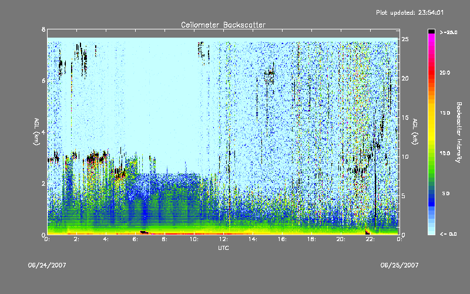The height and width of the screenshot is (294, 470).
Task: Click the '5.0' colorbar label
Action: pyautogui.click(x=445, y=193)
